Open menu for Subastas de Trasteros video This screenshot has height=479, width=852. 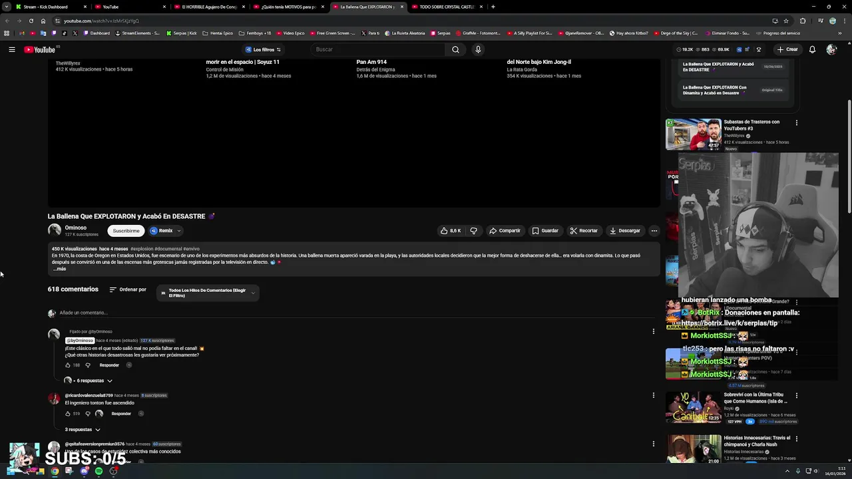(796, 122)
